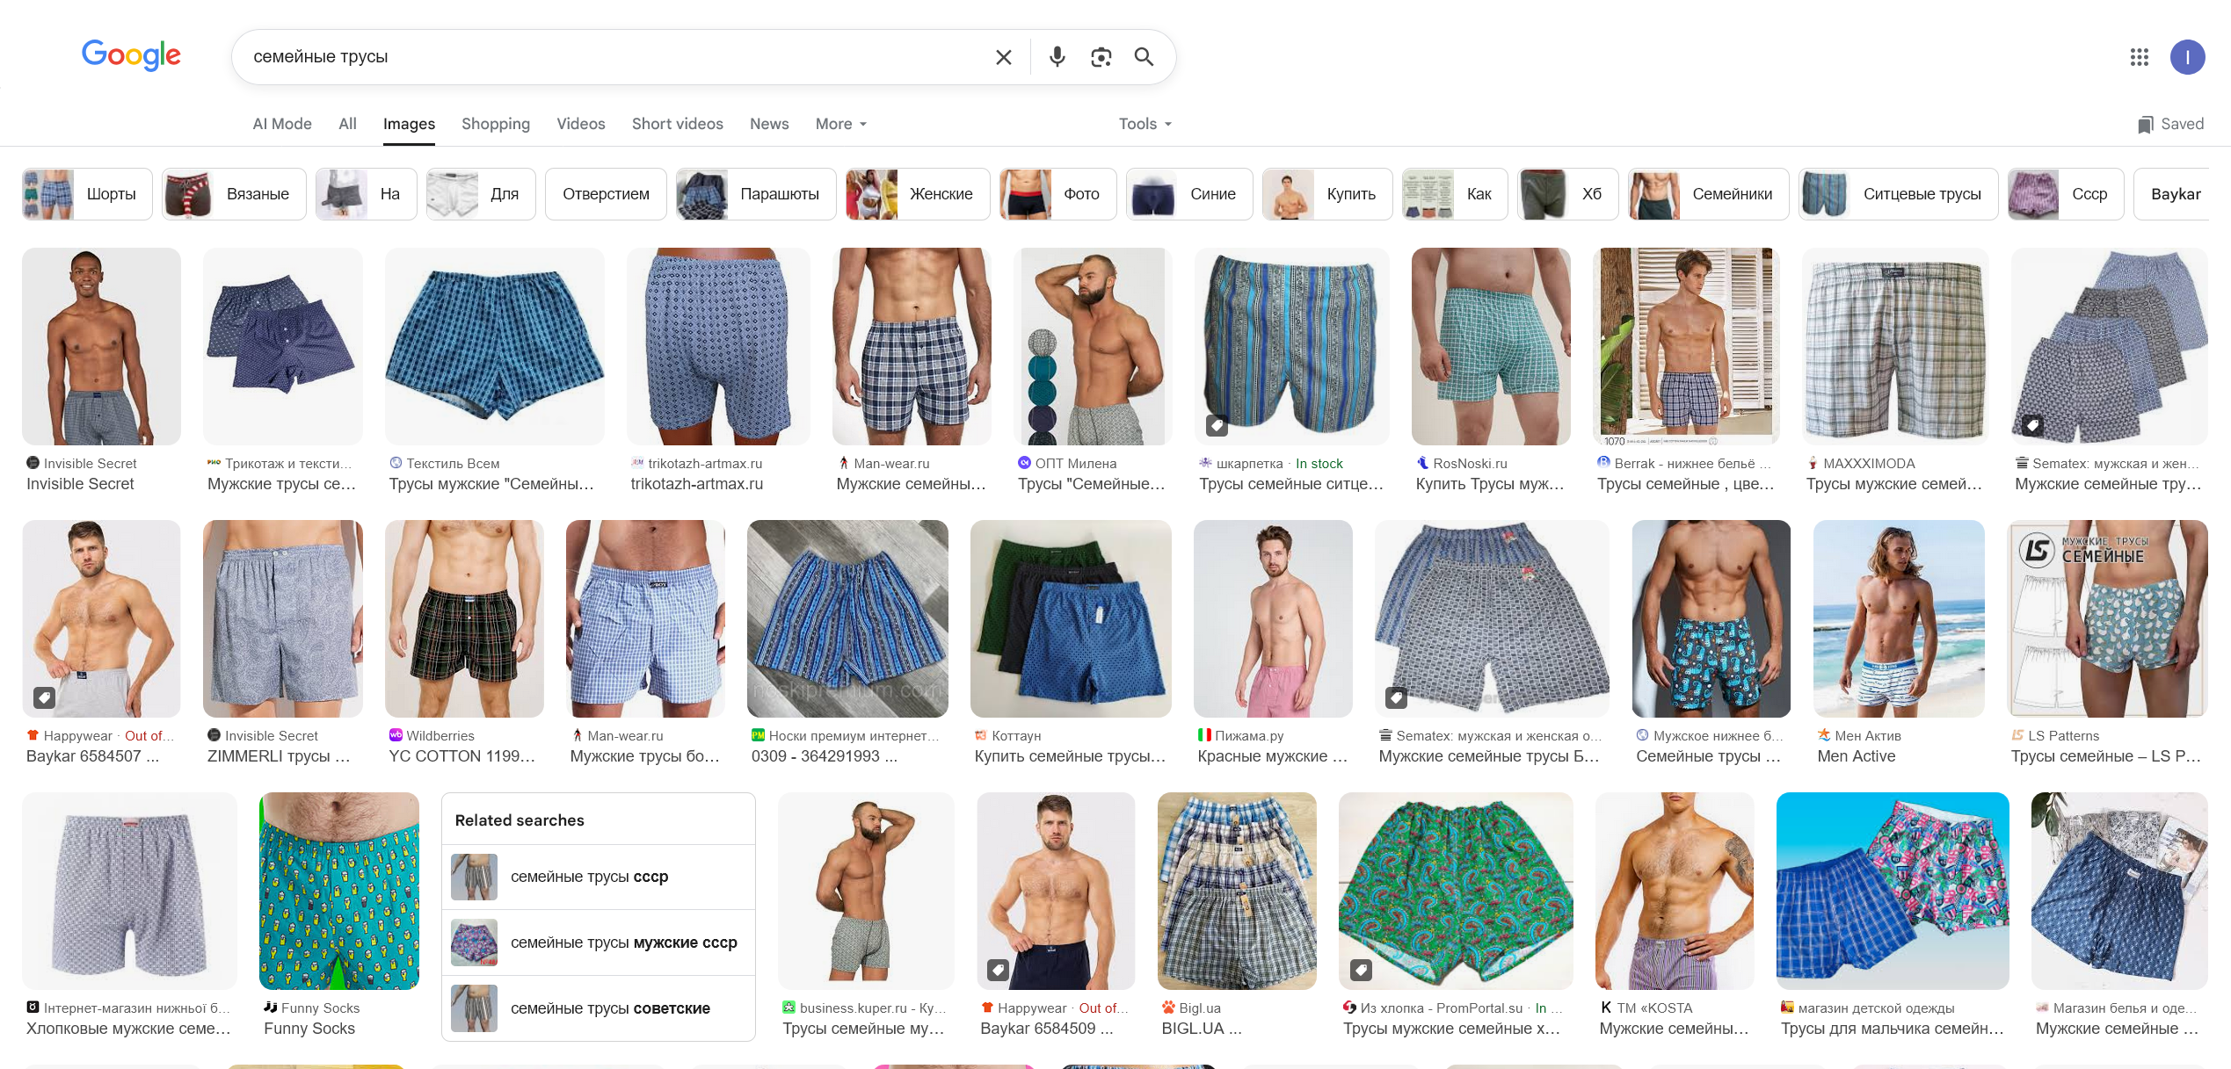The width and height of the screenshot is (2231, 1069).
Task: Filter by the Семейники chip
Action: click(x=1709, y=194)
